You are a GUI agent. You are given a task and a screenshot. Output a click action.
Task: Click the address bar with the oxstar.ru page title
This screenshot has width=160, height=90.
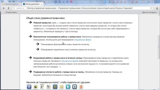(82, 8)
